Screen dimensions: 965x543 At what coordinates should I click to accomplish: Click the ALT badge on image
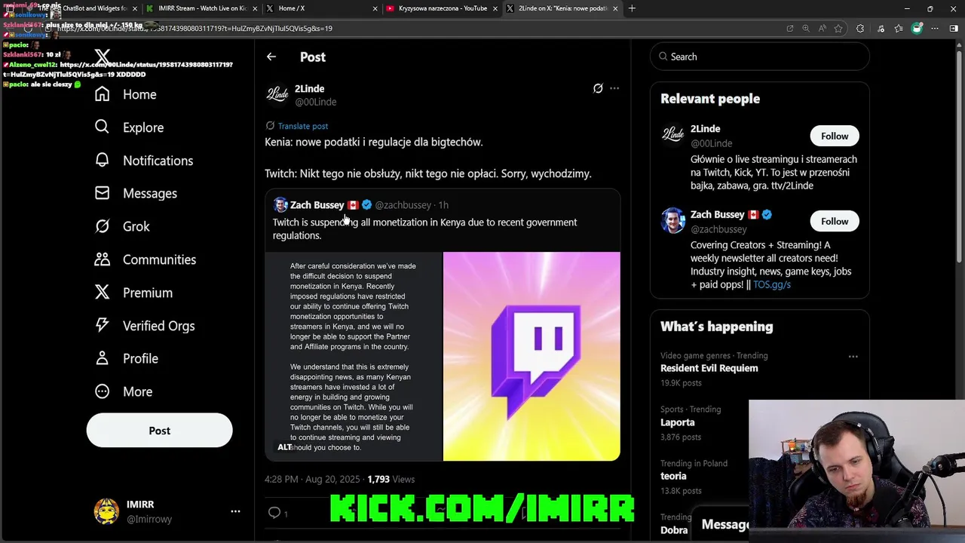pos(284,447)
